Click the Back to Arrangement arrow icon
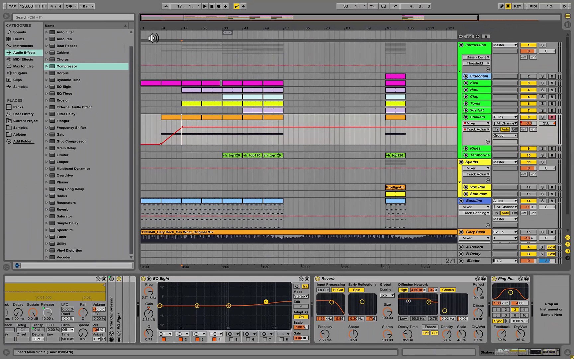574x359 pixels. (243, 6)
